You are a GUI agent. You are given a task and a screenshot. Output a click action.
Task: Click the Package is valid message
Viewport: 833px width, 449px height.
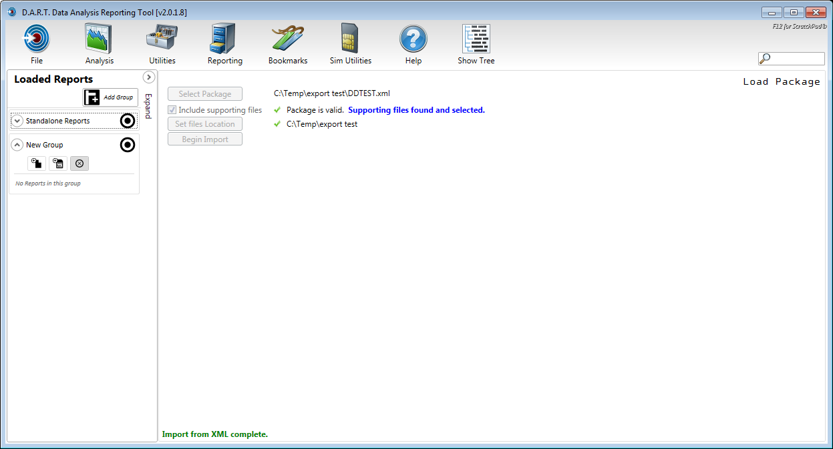(315, 110)
